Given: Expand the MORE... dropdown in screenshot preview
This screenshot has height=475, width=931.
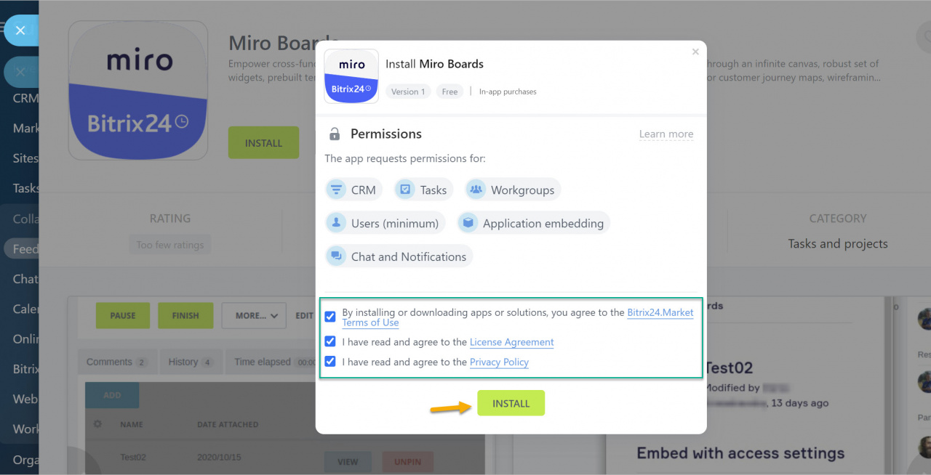Looking at the screenshot, I should pyautogui.click(x=253, y=315).
